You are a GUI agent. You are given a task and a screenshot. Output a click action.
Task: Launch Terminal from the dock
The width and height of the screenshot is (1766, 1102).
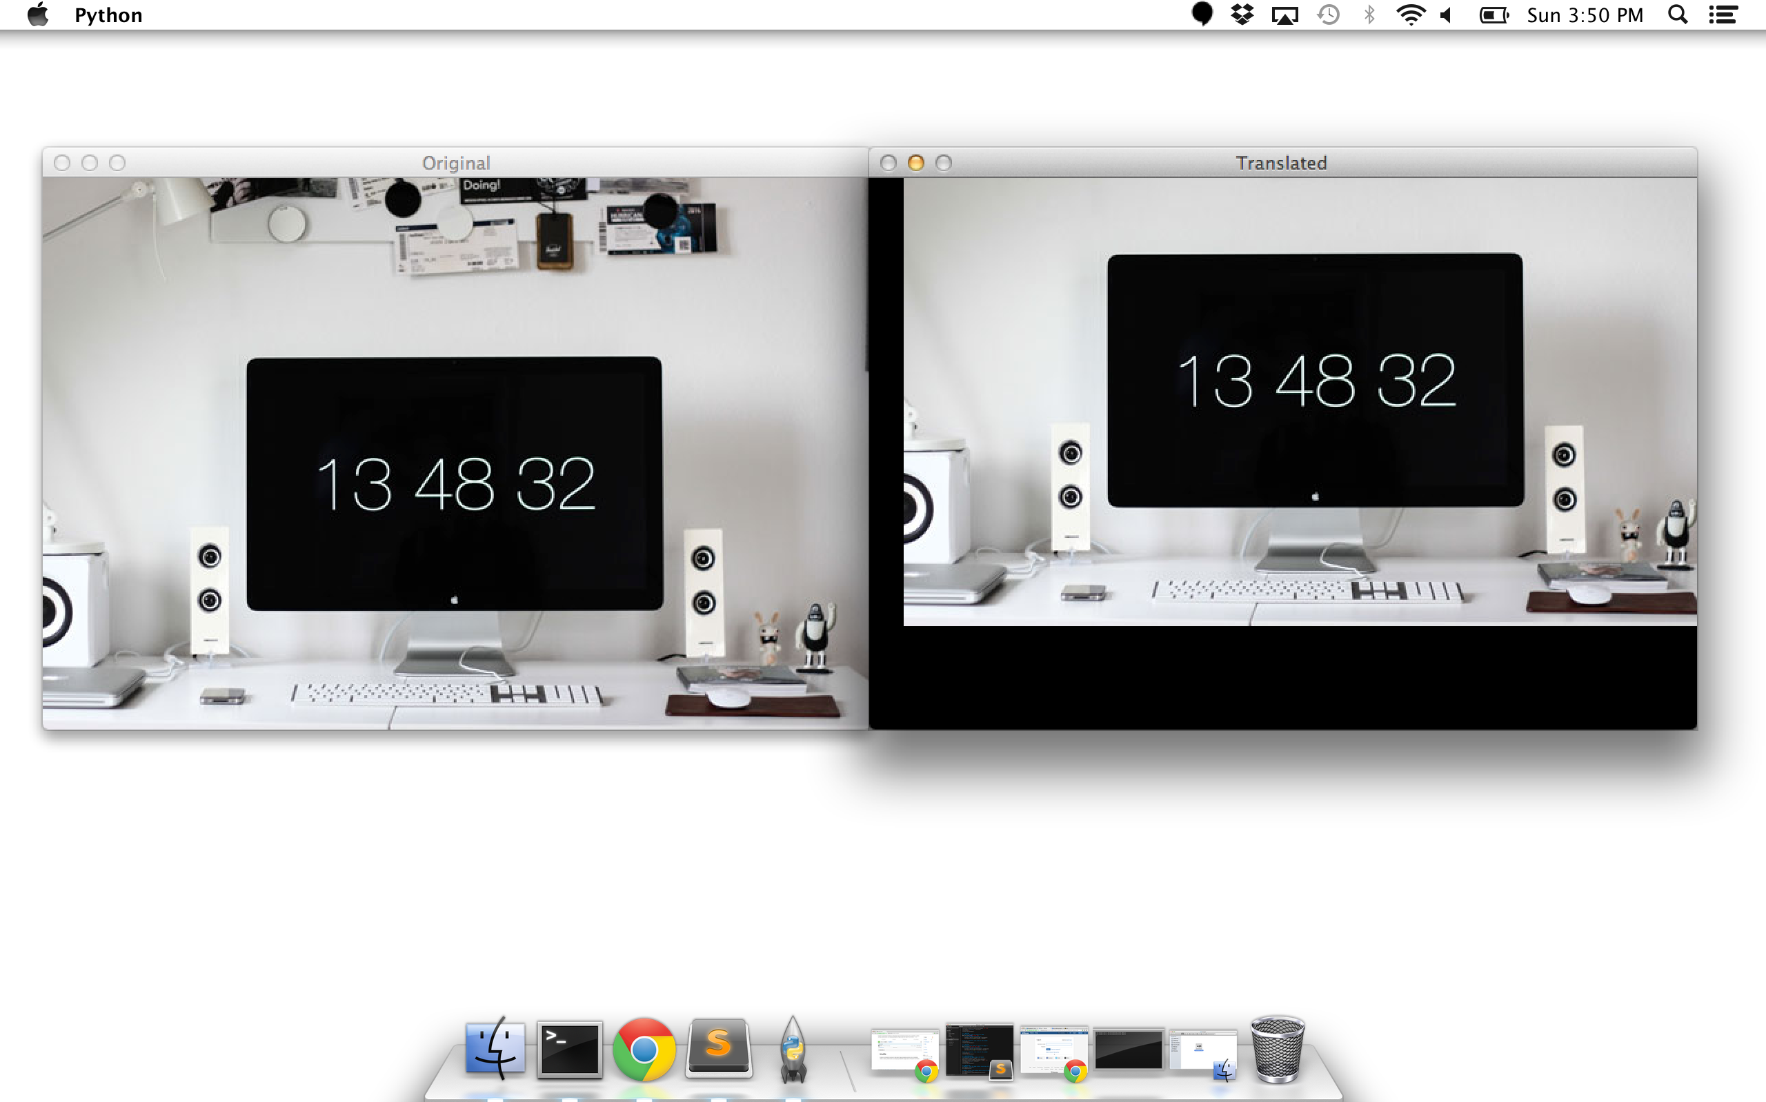[x=569, y=1050]
